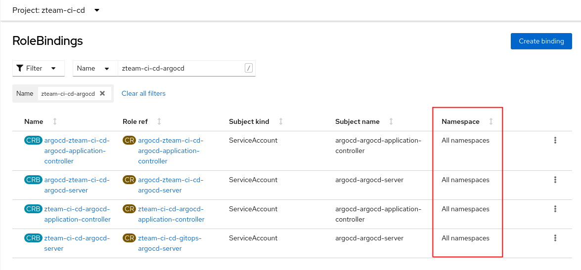Open zteam-ci-cd-gitops-argocd-server role ref link
The width and height of the screenshot is (581, 270).
(x=170, y=243)
